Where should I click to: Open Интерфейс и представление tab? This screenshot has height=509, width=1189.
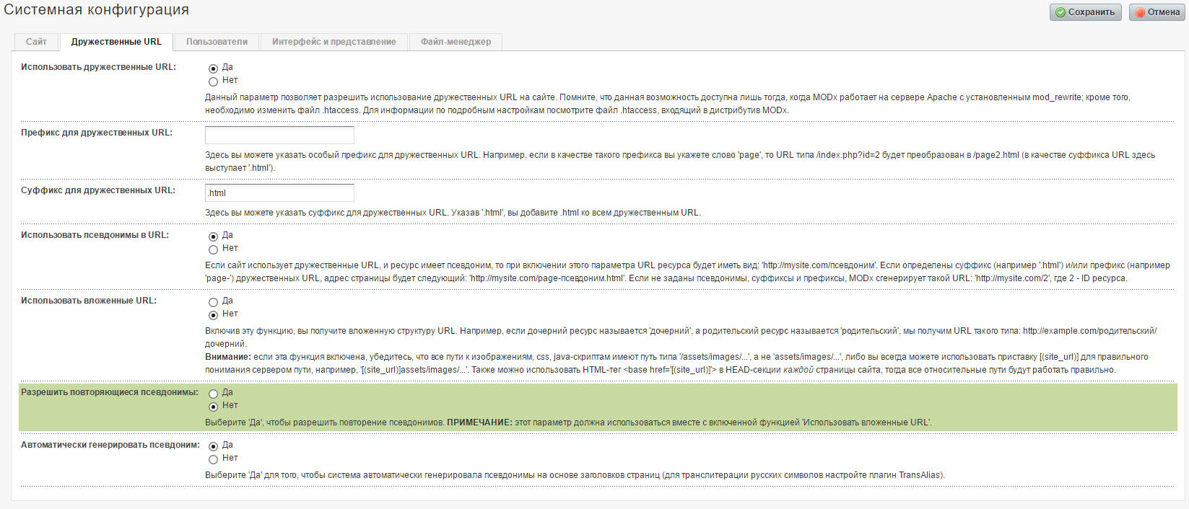pos(334,42)
